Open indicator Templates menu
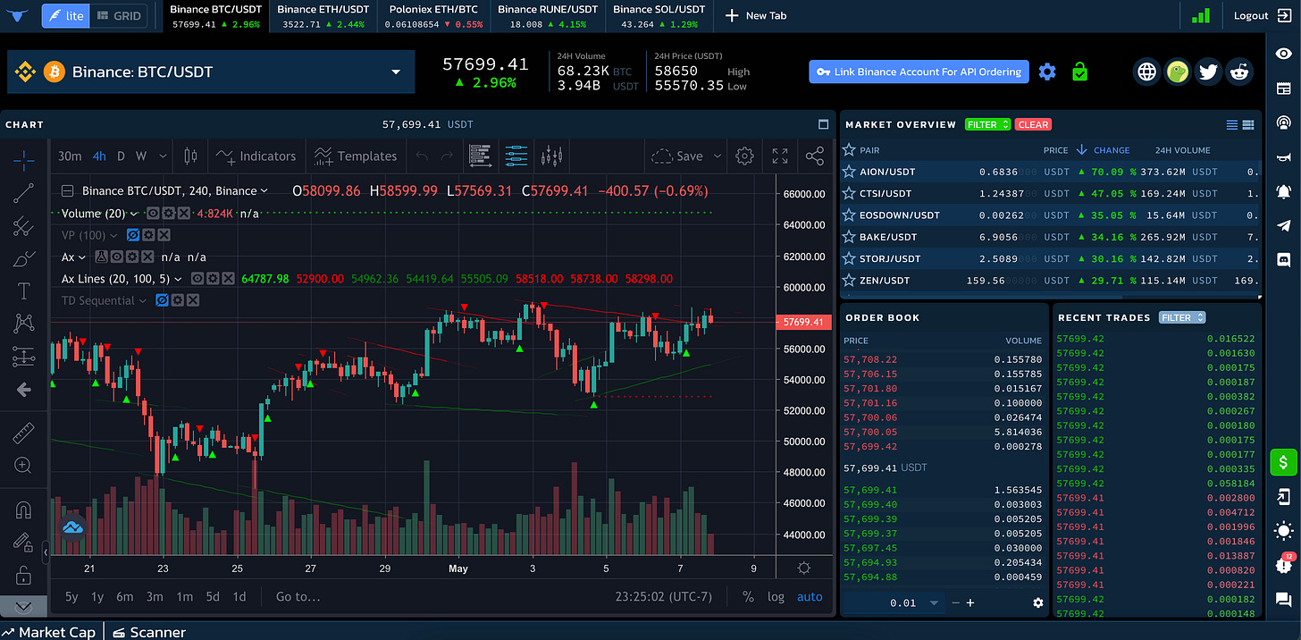The height and width of the screenshot is (640, 1301). [356, 156]
